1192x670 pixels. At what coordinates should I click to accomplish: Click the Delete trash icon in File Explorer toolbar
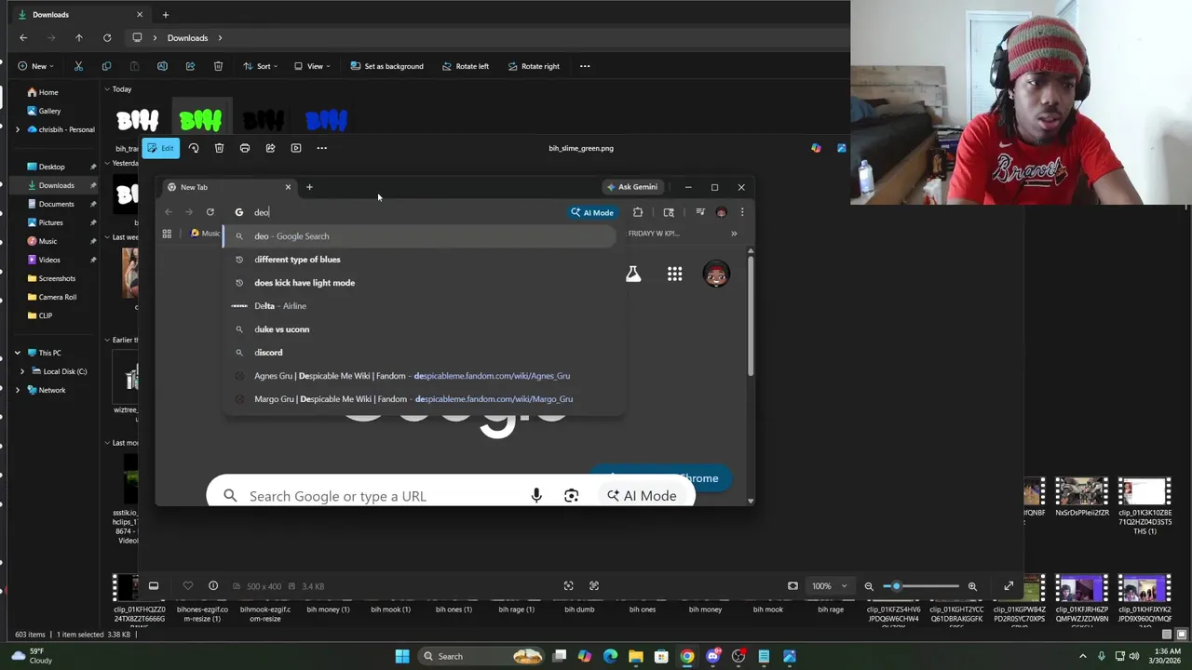pyautogui.click(x=218, y=66)
